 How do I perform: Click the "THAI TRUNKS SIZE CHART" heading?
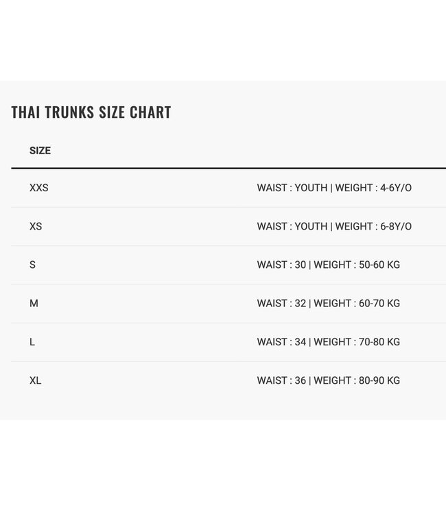coord(91,112)
